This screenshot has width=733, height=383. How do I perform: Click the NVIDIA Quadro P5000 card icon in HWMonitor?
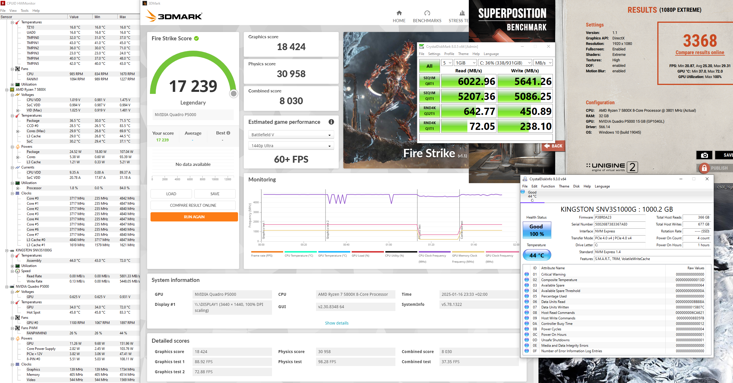point(12,287)
